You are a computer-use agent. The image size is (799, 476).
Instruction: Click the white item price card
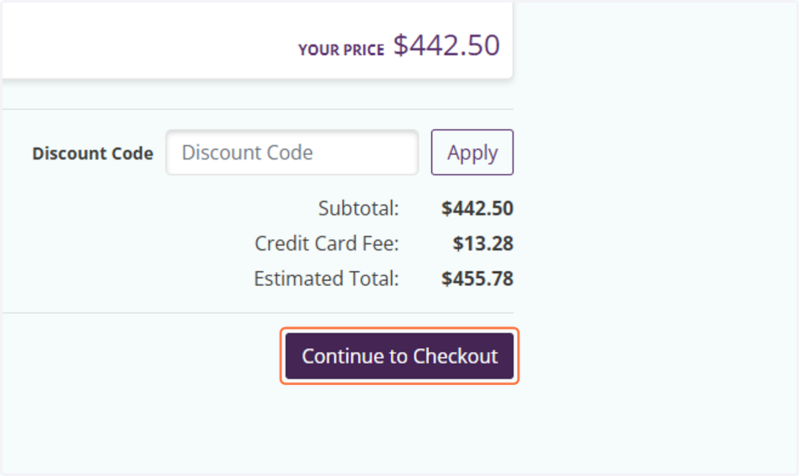257,41
